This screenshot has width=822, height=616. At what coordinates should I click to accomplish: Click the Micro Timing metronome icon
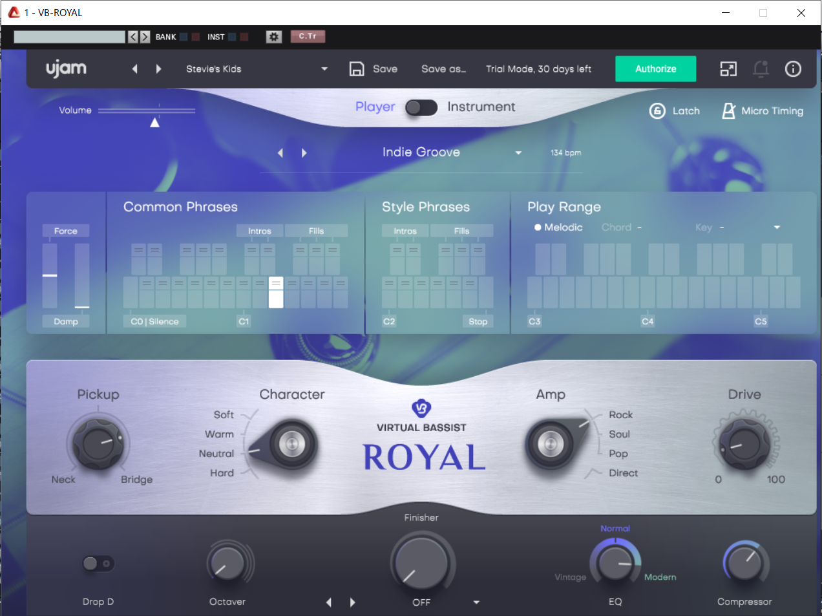click(x=728, y=111)
